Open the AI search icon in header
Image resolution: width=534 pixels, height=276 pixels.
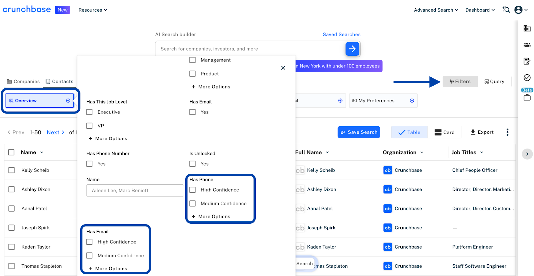(x=506, y=10)
